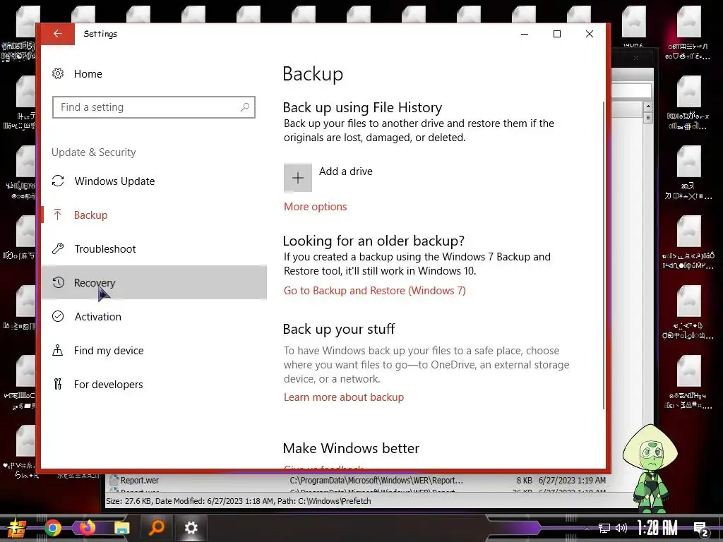Open Home in Settings sidebar
The image size is (723, 542).
[88, 73]
